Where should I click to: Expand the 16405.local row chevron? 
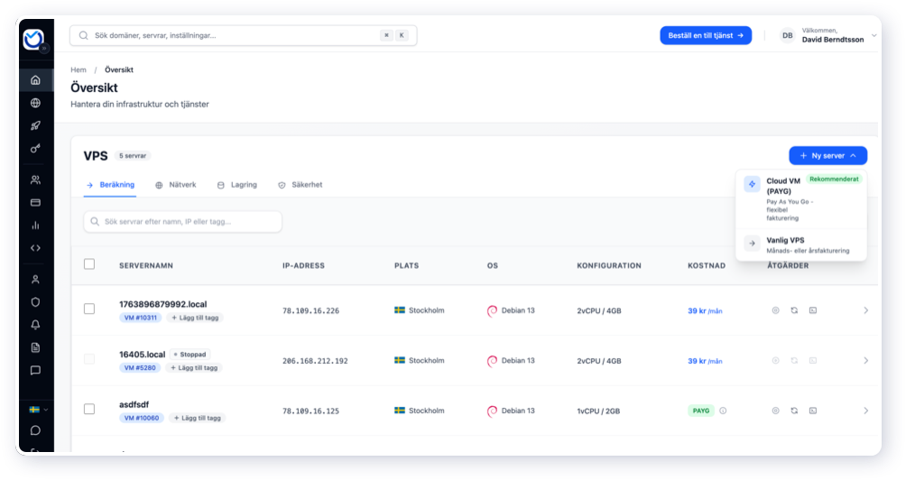pos(865,360)
